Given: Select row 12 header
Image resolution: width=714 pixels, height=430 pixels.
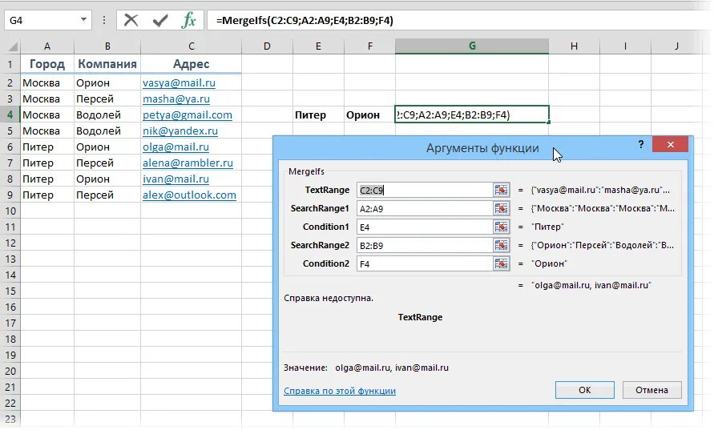Looking at the screenshot, I should [x=10, y=243].
